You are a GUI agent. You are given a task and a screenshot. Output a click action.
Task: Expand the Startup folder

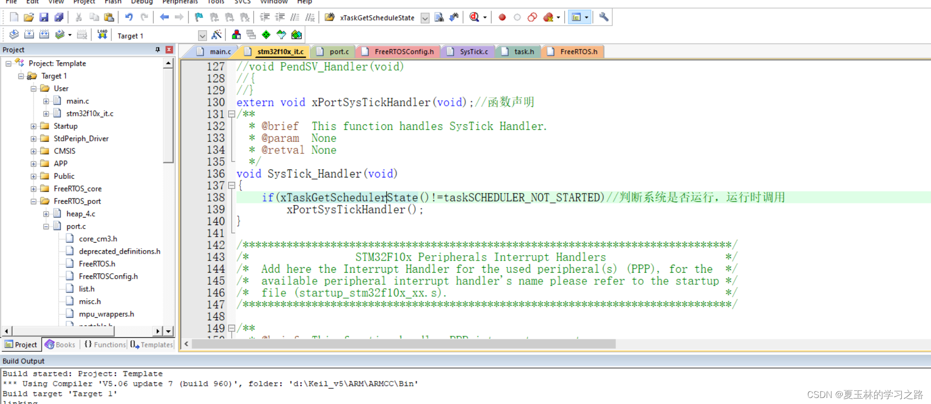pos(34,126)
